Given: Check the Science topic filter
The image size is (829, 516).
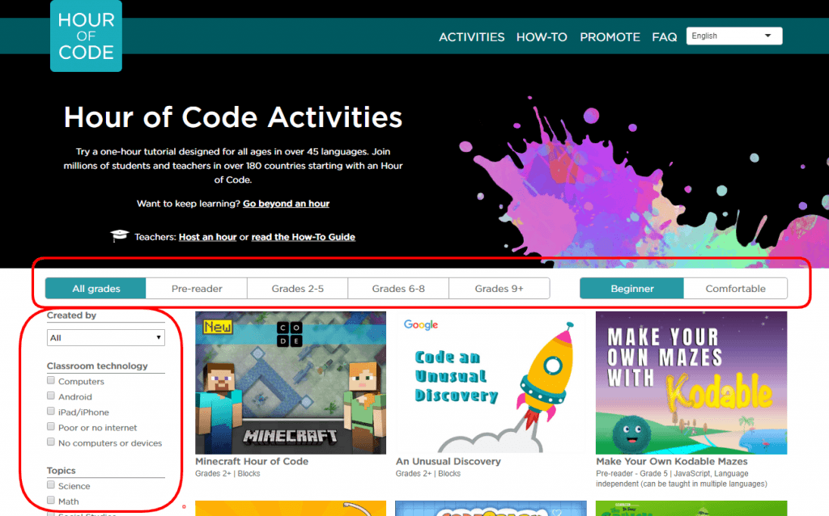Looking at the screenshot, I should [50, 485].
